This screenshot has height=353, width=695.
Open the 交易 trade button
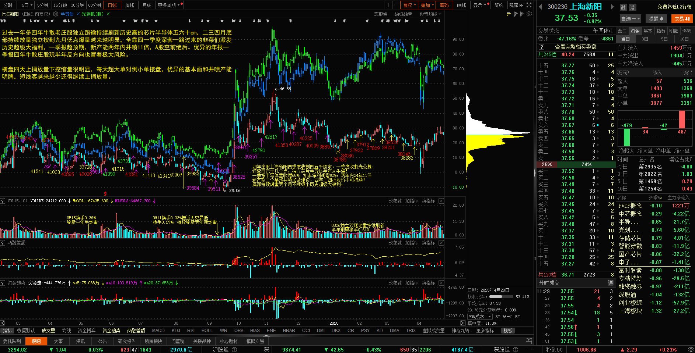682,19
